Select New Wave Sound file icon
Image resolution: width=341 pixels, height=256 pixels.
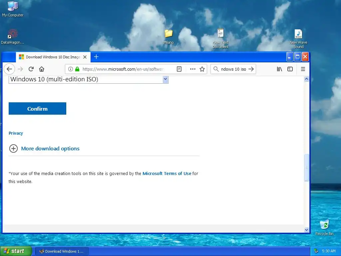(298, 39)
